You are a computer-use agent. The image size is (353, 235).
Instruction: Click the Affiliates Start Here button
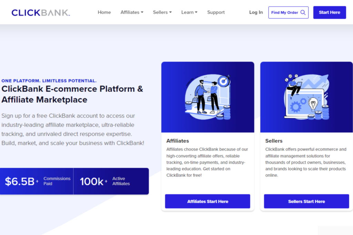click(208, 201)
